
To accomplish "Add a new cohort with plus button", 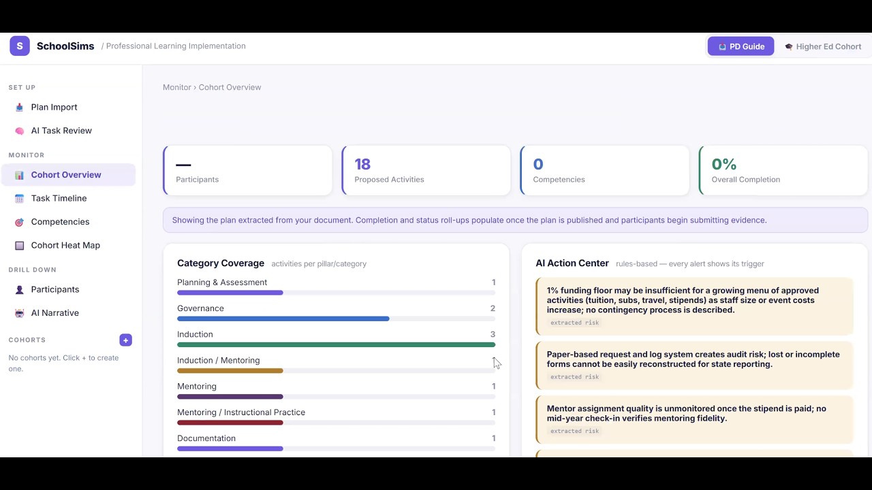I will (x=125, y=340).
